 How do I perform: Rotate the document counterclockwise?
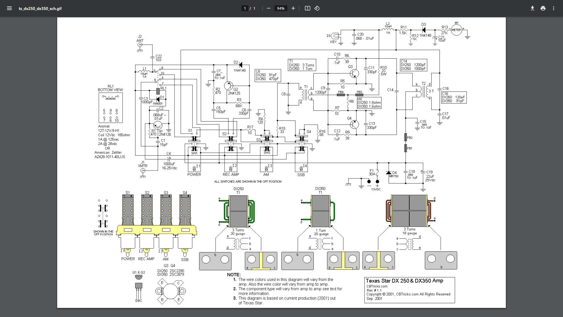pyautogui.click(x=317, y=8)
